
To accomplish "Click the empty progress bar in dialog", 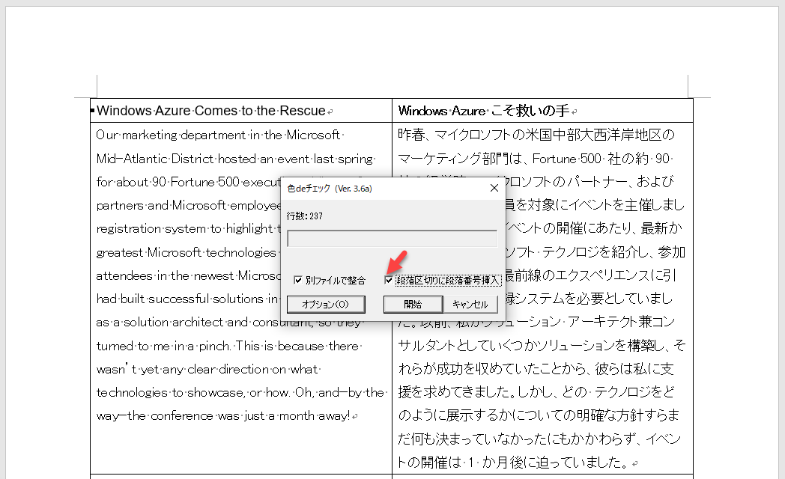I will [x=392, y=239].
